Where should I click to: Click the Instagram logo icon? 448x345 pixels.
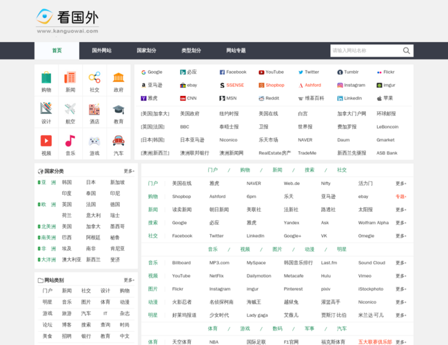click(x=340, y=86)
